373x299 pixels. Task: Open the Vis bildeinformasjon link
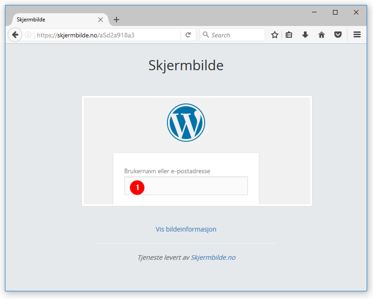pyautogui.click(x=186, y=229)
